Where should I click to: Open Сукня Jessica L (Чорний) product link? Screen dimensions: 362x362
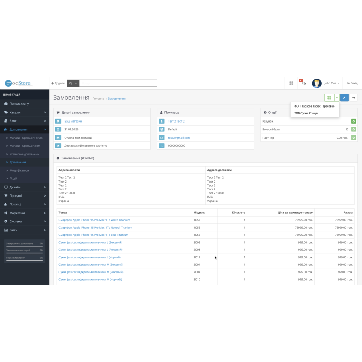tap(89, 257)
